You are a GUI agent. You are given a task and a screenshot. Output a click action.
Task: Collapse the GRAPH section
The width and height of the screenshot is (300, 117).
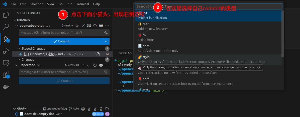(x=14, y=109)
